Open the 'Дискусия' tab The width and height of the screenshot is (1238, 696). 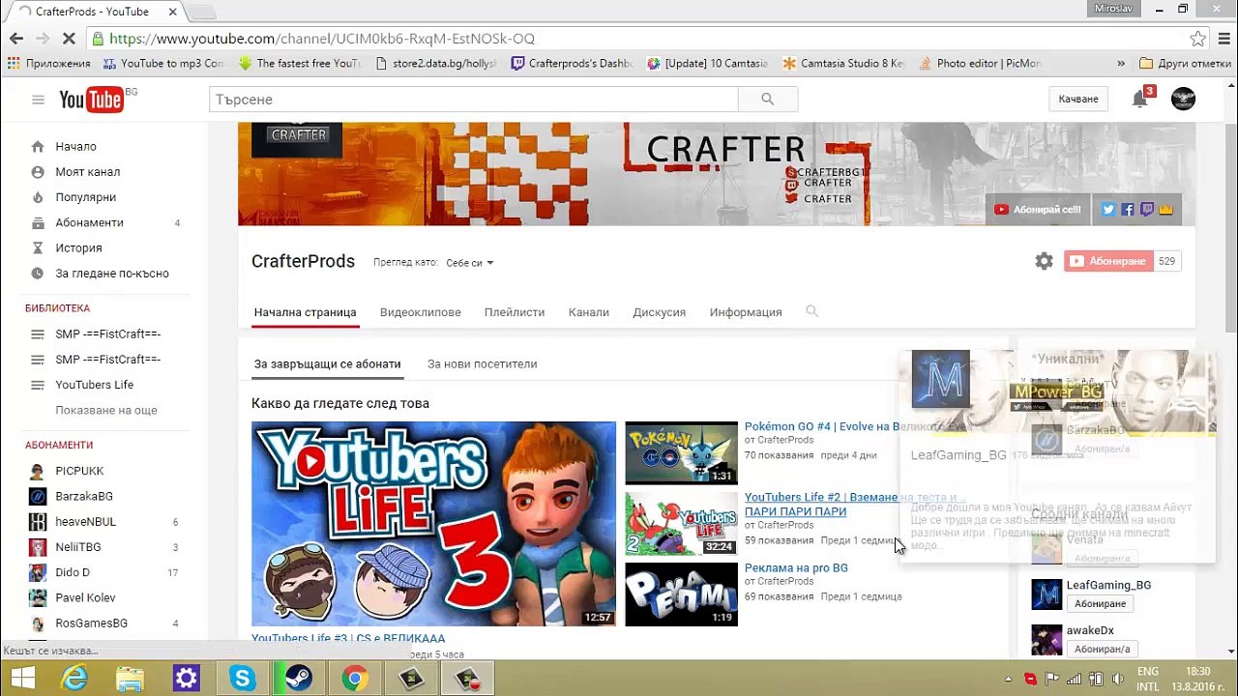point(660,312)
